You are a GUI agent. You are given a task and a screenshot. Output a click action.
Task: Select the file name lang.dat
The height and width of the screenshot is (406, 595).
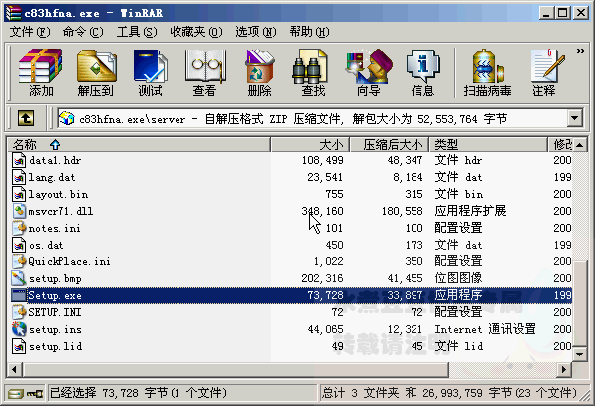pos(52,177)
